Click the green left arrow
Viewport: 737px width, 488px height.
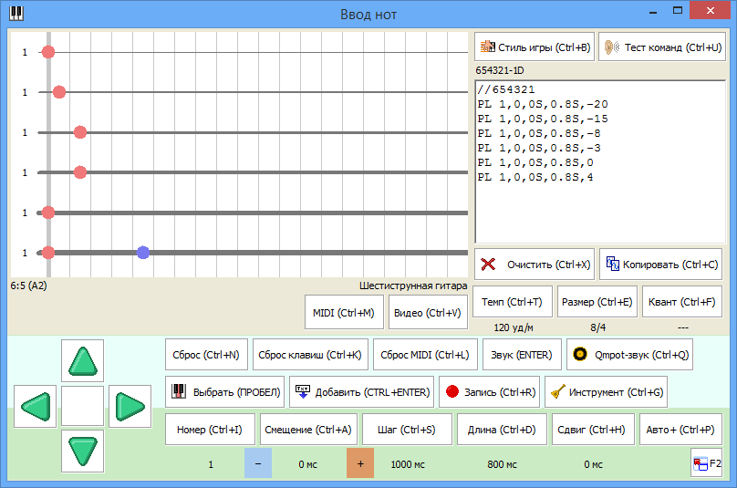(36, 406)
